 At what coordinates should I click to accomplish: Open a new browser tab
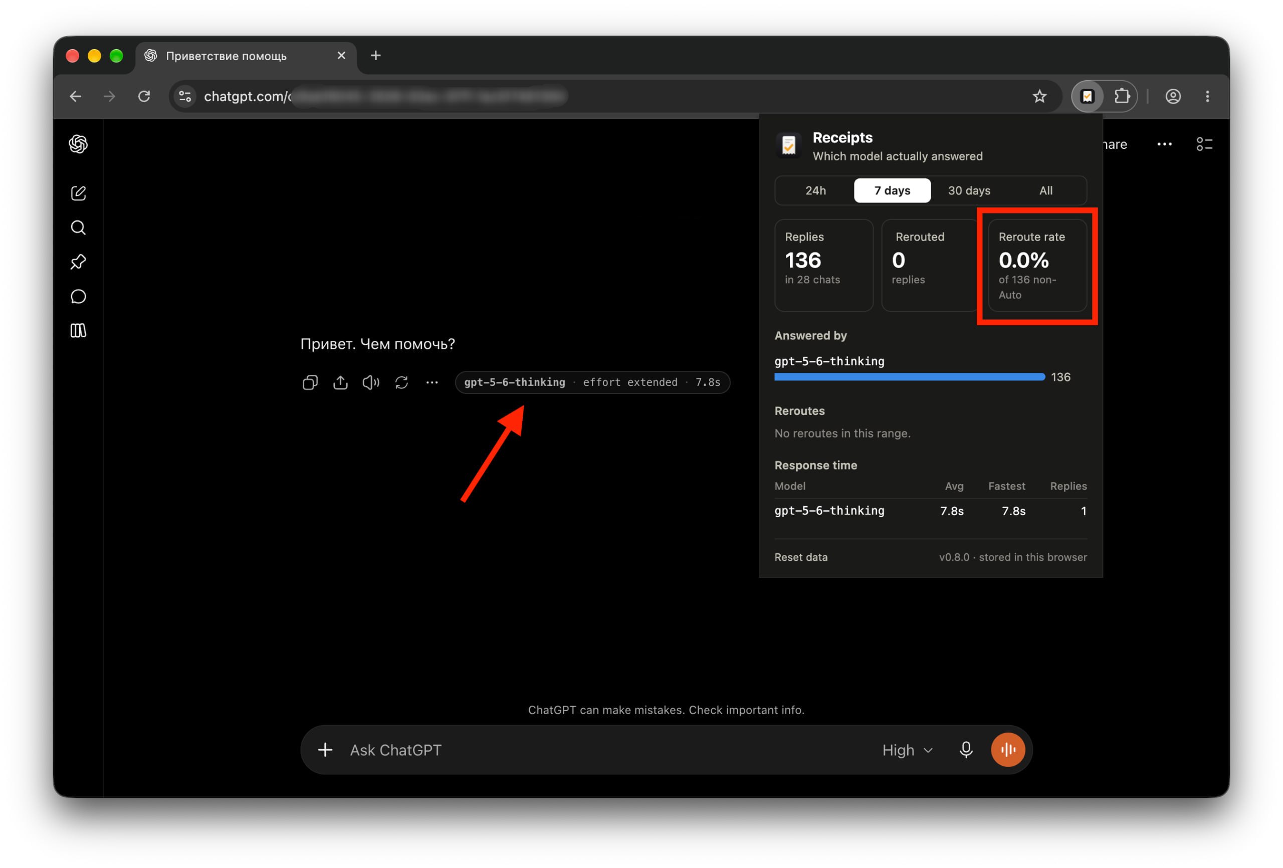click(375, 55)
